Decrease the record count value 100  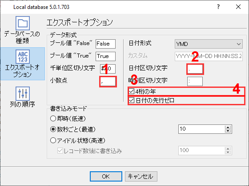point(228,153)
